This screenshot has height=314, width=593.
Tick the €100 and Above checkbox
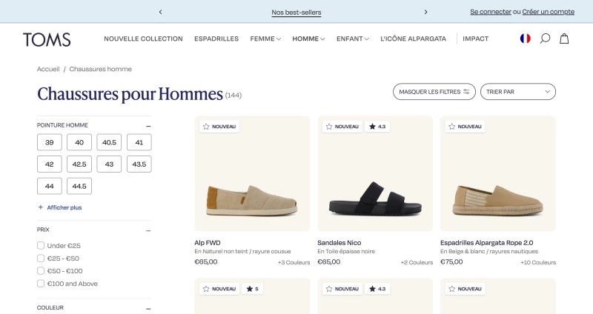point(41,284)
